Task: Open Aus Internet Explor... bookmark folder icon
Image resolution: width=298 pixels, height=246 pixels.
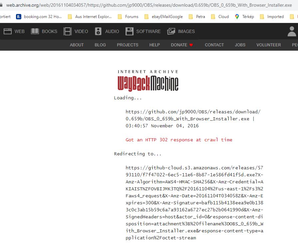Action: [x=70, y=17]
